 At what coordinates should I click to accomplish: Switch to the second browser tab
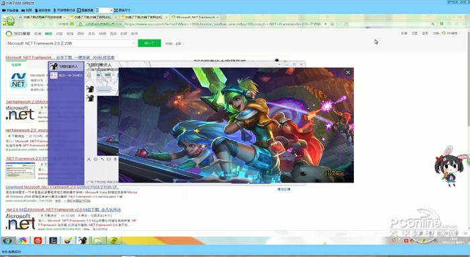tap(94, 17)
